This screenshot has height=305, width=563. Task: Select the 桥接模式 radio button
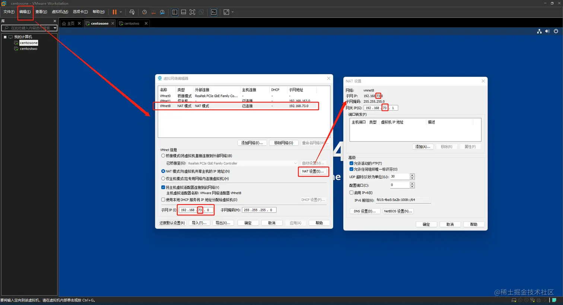tap(163, 156)
